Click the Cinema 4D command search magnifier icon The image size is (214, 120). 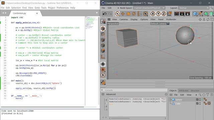pos(212,8)
